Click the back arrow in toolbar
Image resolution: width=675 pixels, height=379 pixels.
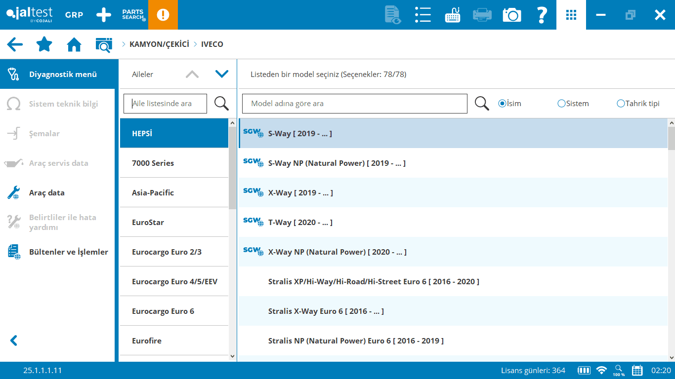15,44
